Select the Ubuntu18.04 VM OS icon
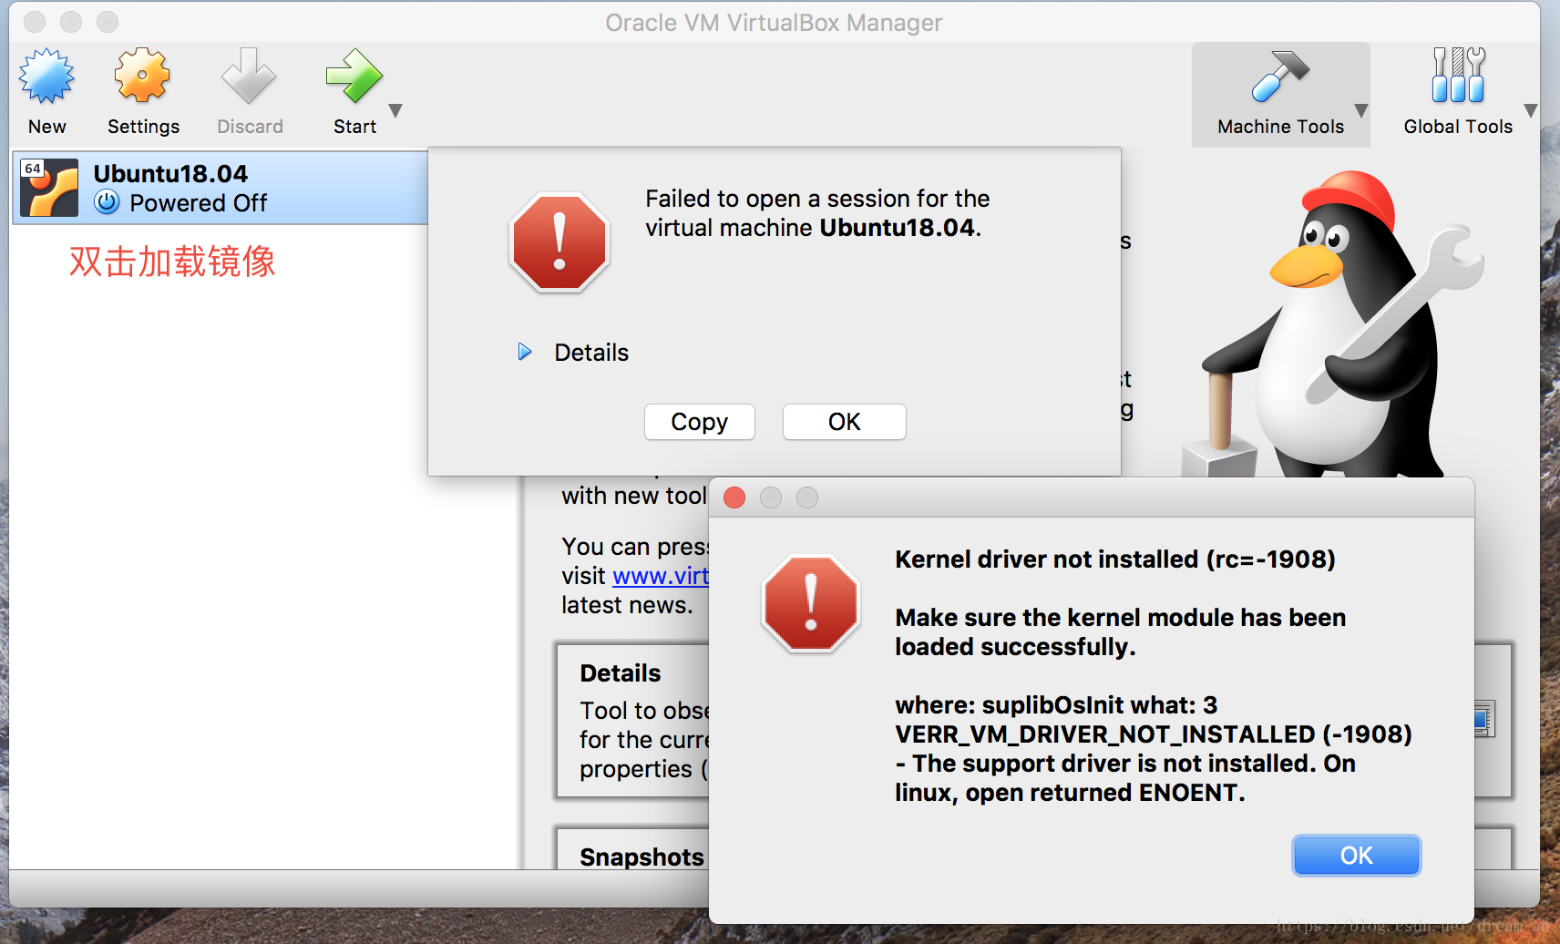1560x944 pixels. click(x=49, y=188)
